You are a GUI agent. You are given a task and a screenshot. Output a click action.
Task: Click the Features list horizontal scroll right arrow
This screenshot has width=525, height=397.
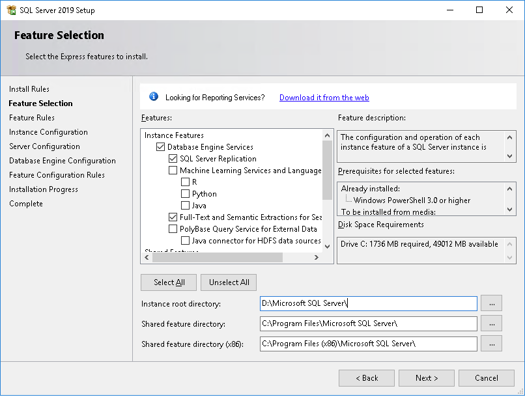click(316, 257)
